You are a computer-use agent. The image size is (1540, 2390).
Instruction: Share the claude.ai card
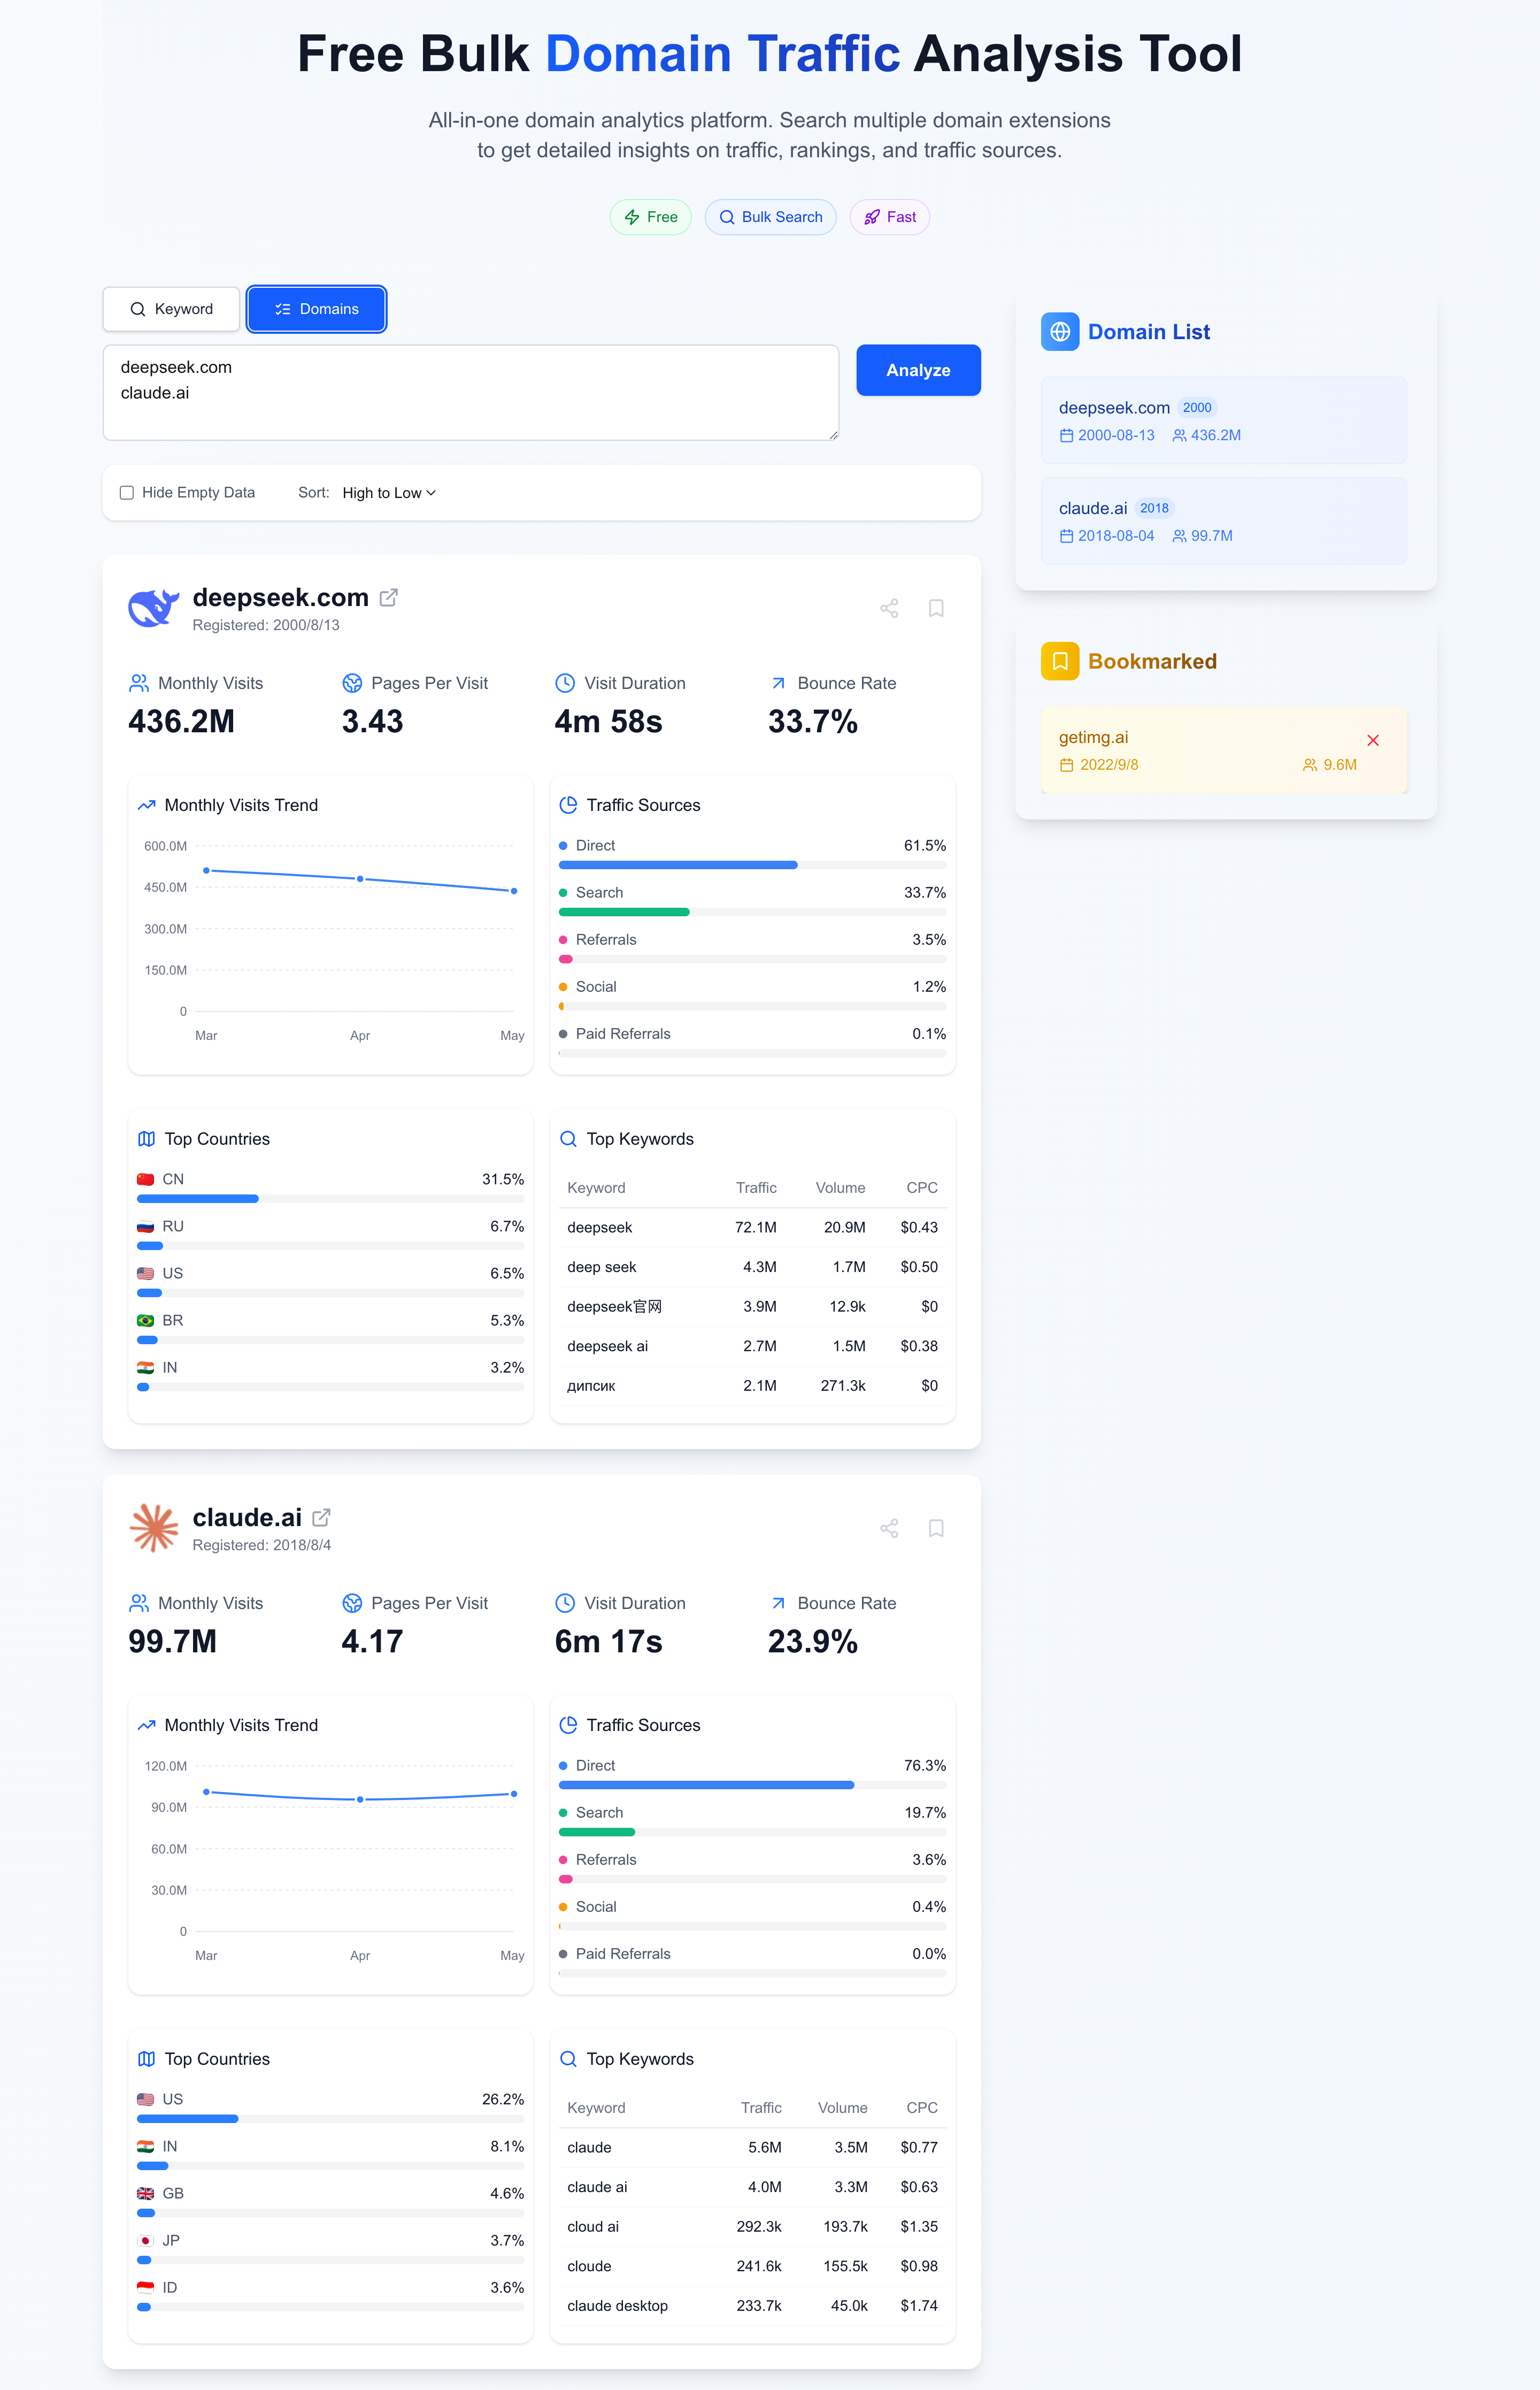pyautogui.click(x=889, y=1529)
